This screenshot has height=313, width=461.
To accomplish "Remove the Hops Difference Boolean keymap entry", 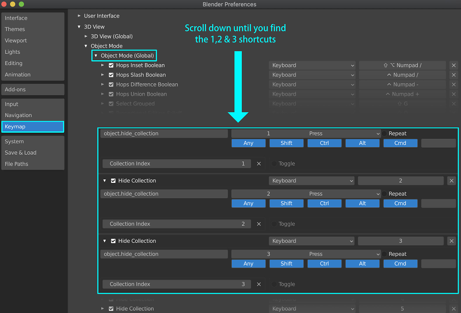I will (x=454, y=85).
